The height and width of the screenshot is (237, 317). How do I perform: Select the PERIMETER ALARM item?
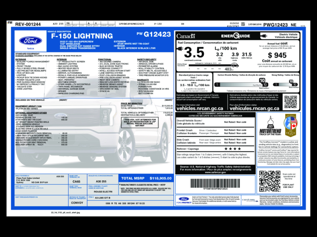tap(147, 66)
